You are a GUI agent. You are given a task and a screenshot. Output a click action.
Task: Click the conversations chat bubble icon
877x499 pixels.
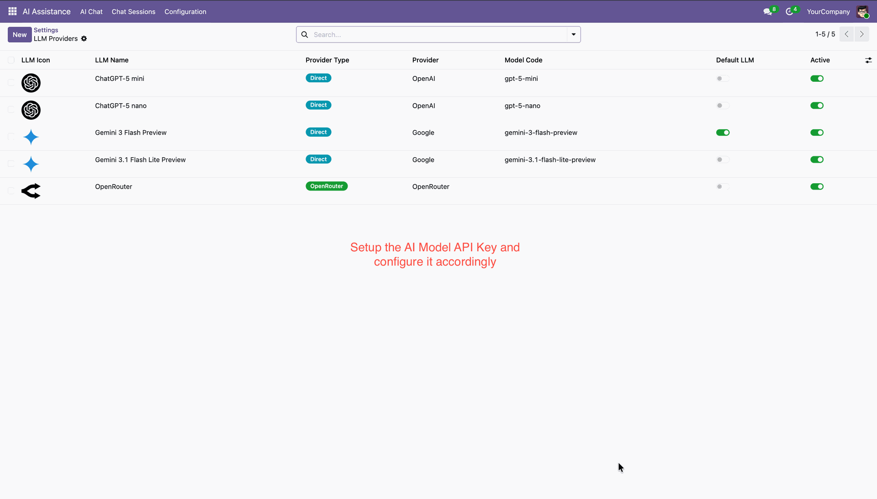(767, 12)
